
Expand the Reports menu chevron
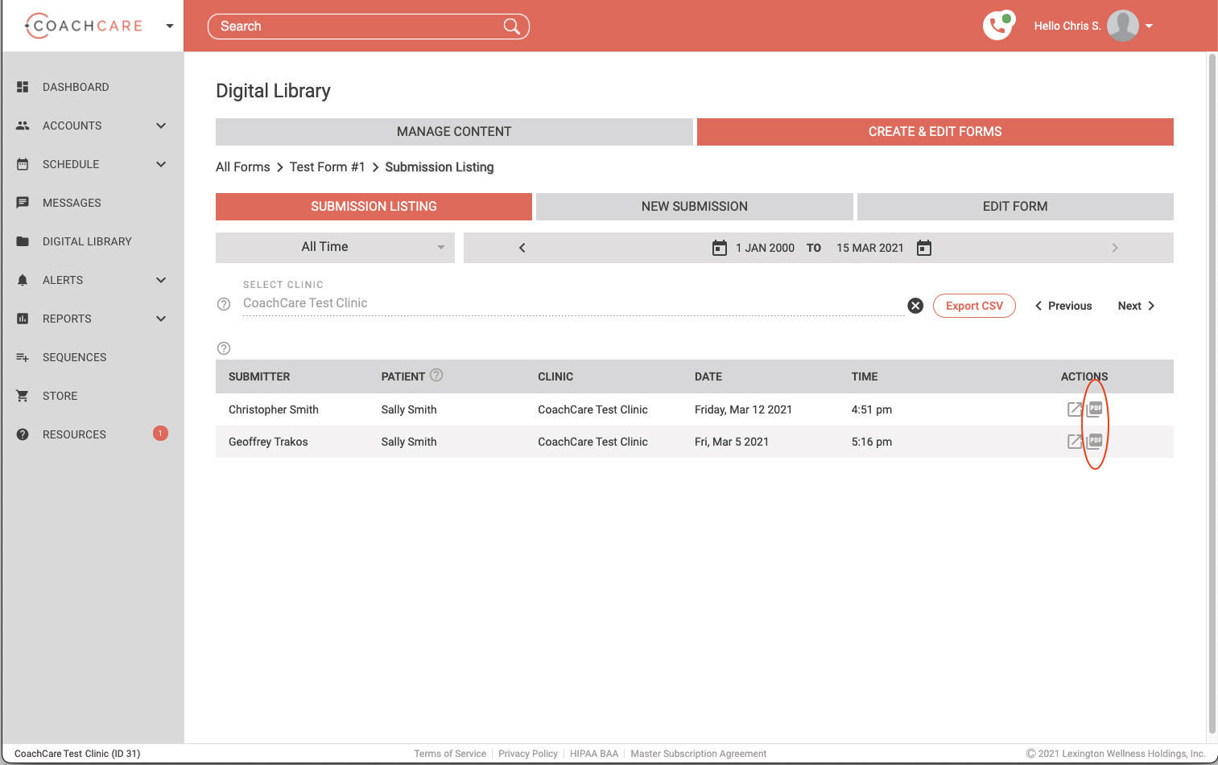(x=161, y=319)
